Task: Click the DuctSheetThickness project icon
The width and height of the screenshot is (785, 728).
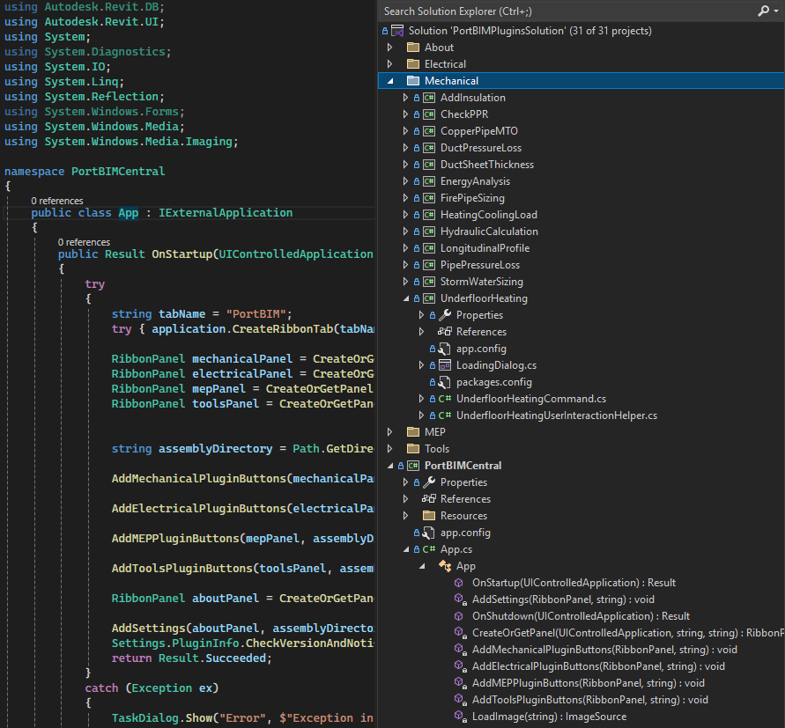Action: point(429,165)
